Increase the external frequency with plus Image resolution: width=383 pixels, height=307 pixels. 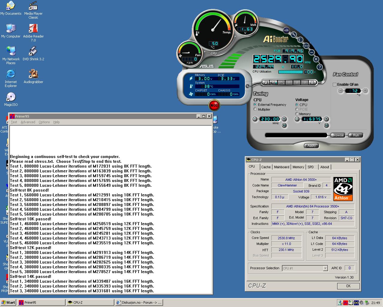(x=284, y=119)
